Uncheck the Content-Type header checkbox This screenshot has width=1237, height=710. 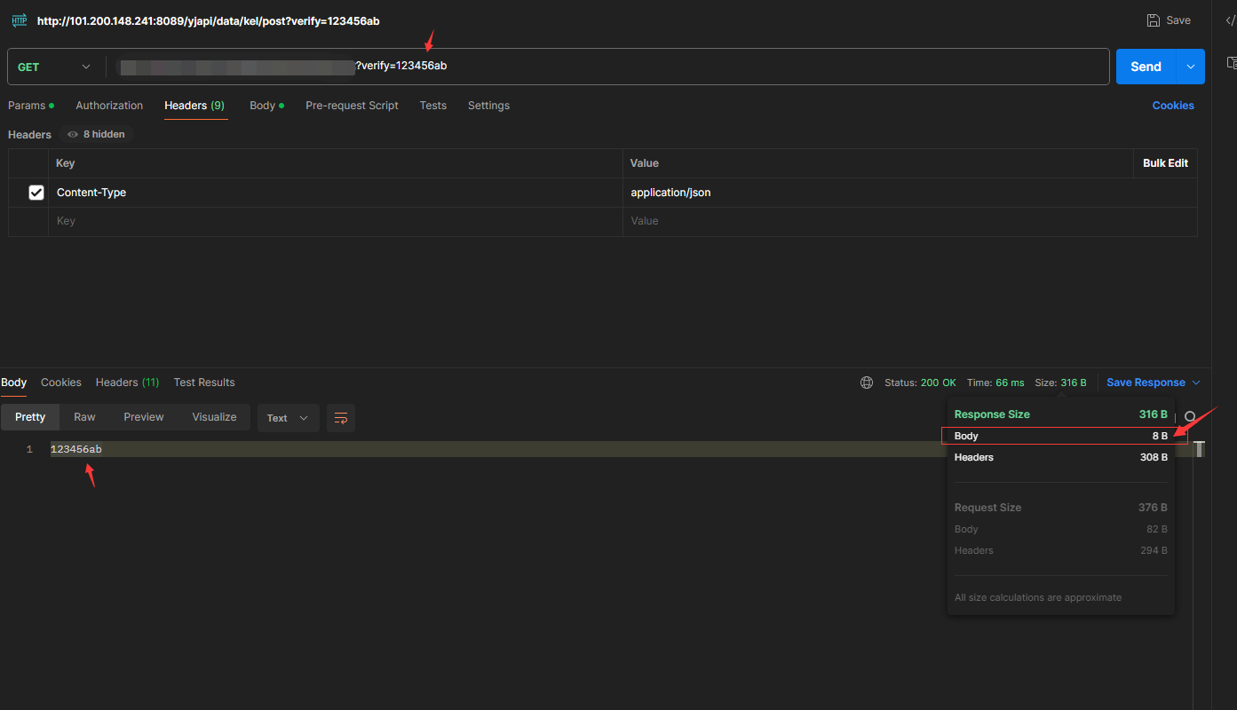[36, 193]
